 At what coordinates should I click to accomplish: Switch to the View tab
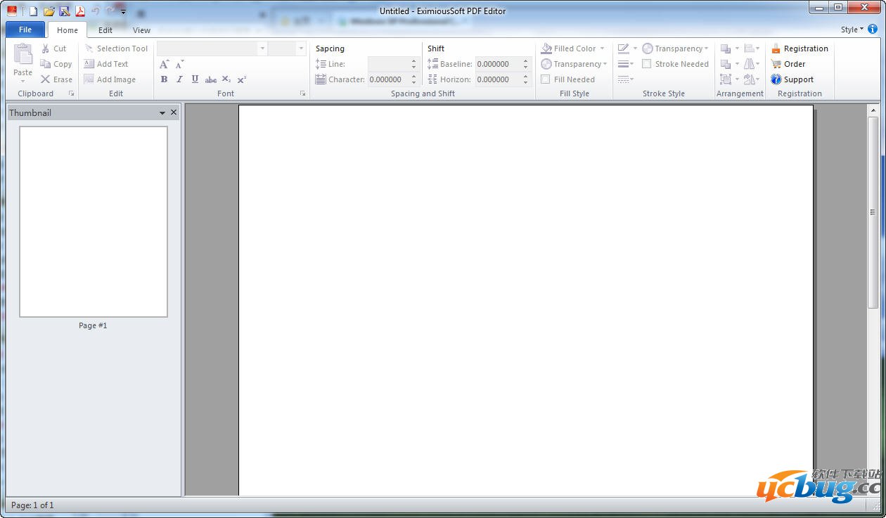point(141,30)
